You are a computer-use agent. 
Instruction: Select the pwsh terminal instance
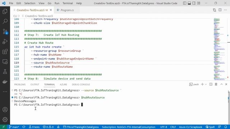[x=194, y=85]
